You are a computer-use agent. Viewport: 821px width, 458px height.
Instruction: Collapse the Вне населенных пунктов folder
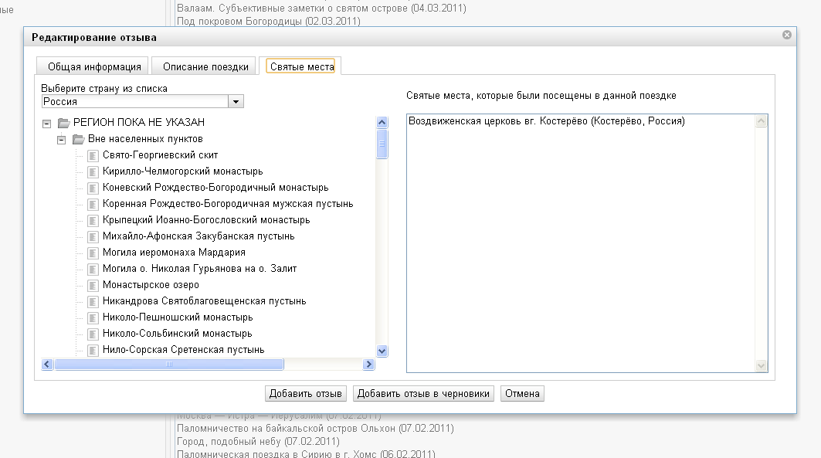click(62, 139)
